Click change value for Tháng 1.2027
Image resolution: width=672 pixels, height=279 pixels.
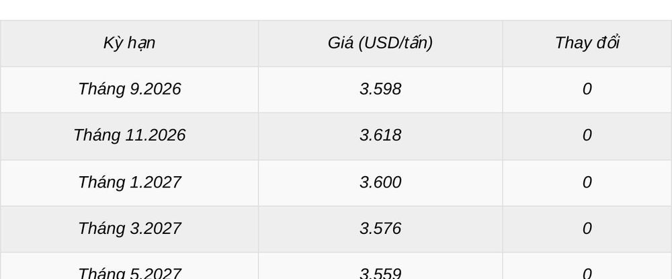pyautogui.click(x=587, y=183)
